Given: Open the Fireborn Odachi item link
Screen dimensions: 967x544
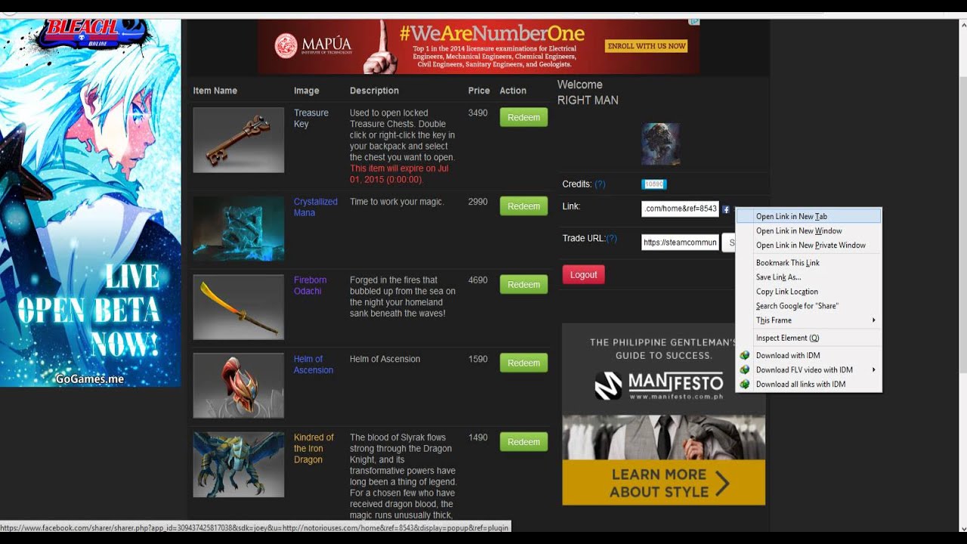Looking at the screenshot, I should point(310,286).
